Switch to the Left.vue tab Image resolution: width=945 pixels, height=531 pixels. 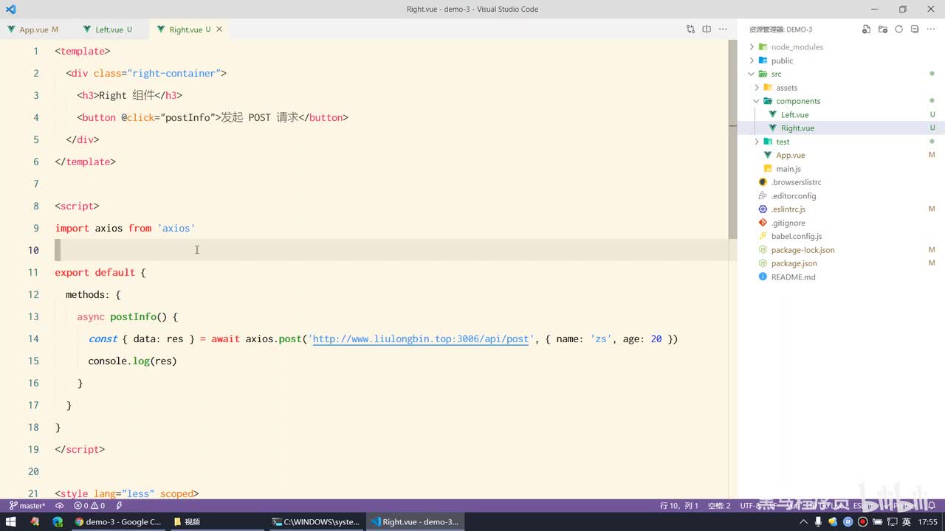(x=108, y=29)
